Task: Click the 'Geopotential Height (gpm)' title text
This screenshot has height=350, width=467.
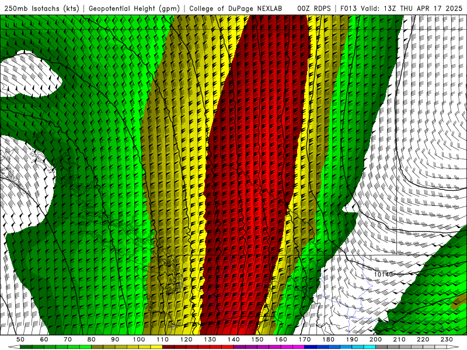Action: click(x=134, y=8)
